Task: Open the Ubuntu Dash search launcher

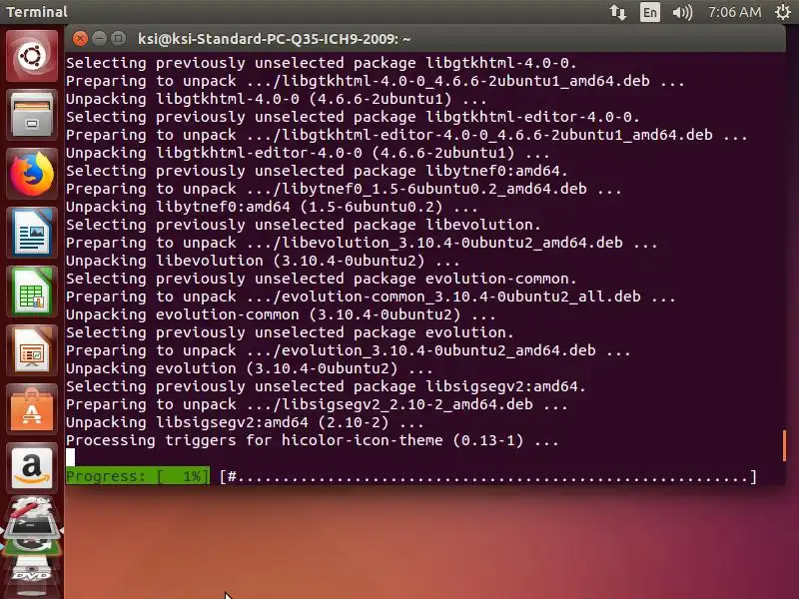Action: 32,56
